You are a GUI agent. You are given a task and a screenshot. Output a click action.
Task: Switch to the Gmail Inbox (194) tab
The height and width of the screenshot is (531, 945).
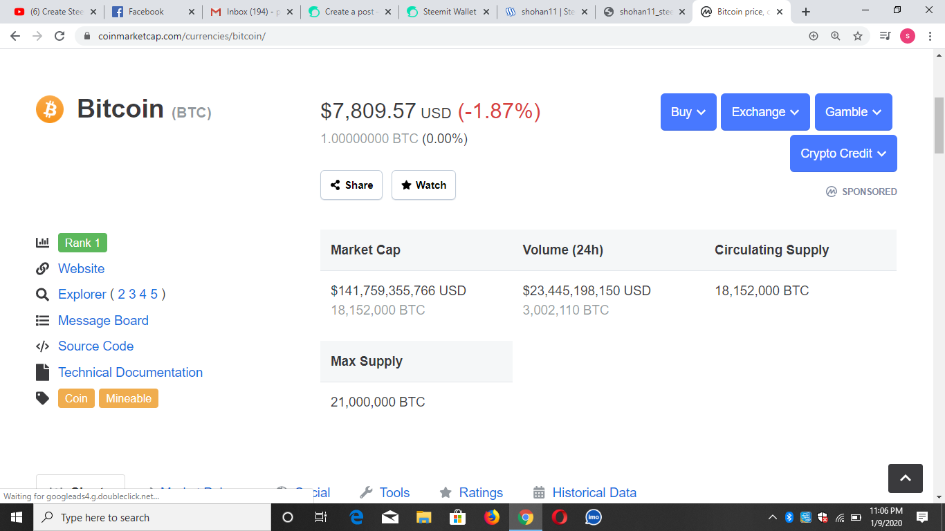click(x=251, y=12)
